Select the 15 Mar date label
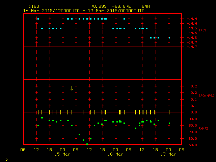The height and width of the screenshot is (162, 216). 62,154
